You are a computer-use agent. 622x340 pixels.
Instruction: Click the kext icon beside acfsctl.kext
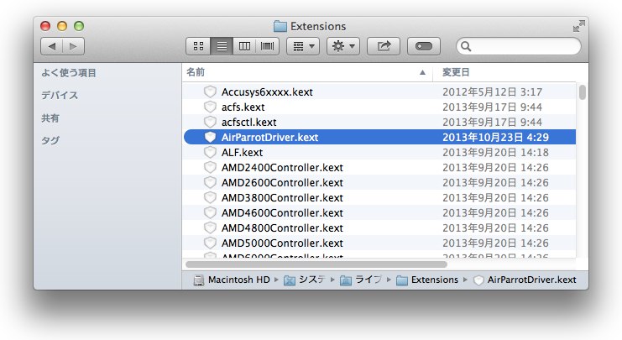click(210, 122)
